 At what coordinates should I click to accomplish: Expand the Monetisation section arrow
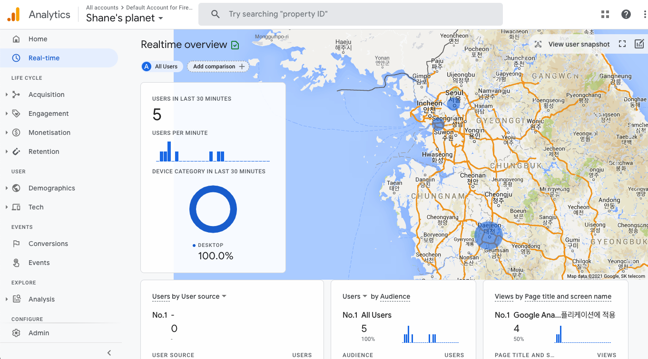(7, 132)
